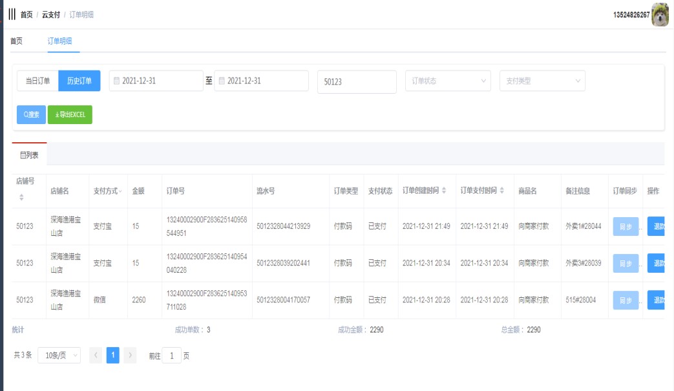674x391 pixels.
Task: Open the user avatar menu
Action: (x=660, y=14)
